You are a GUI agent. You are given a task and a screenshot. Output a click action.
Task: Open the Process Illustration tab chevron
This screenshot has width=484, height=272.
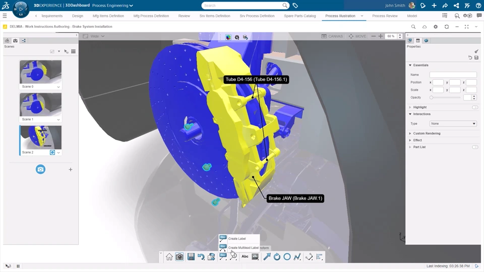pos(362,16)
